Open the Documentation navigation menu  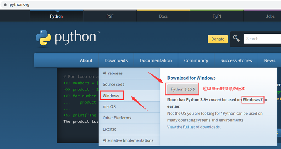156,60
